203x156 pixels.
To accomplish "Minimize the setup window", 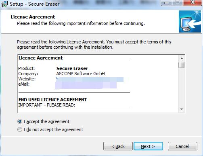I will click(167, 3).
